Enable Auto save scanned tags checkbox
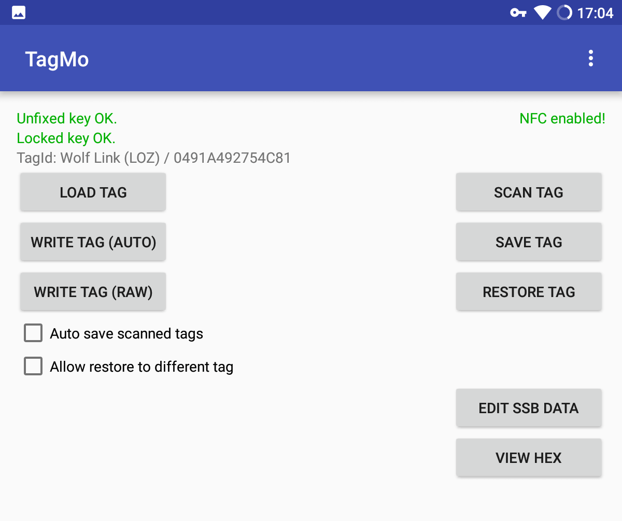 (33, 333)
